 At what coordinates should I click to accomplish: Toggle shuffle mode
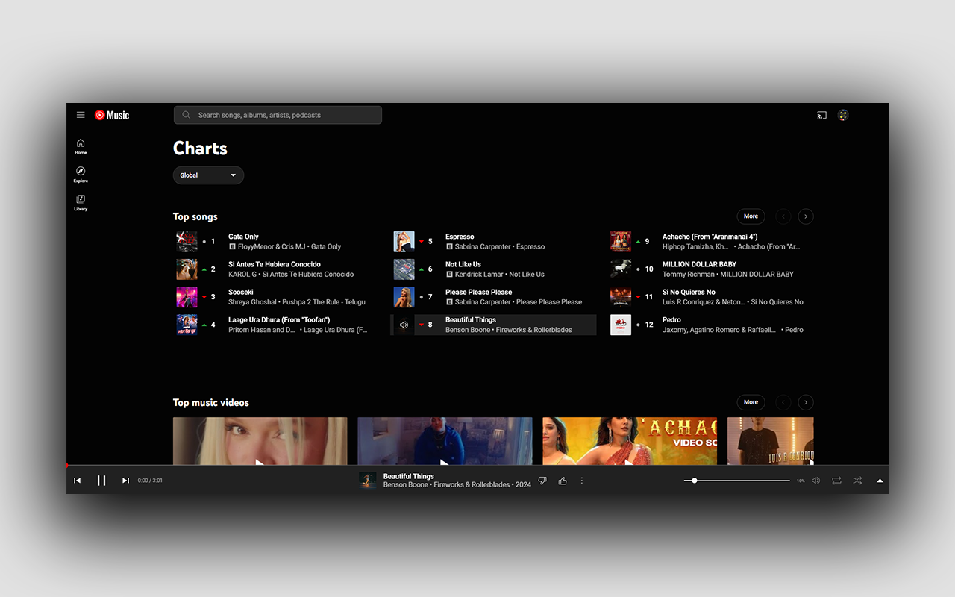(857, 481)
